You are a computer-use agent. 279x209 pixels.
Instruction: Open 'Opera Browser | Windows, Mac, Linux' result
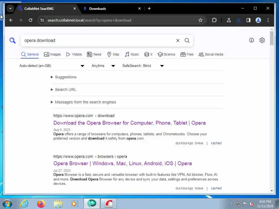tap(123, 164)
